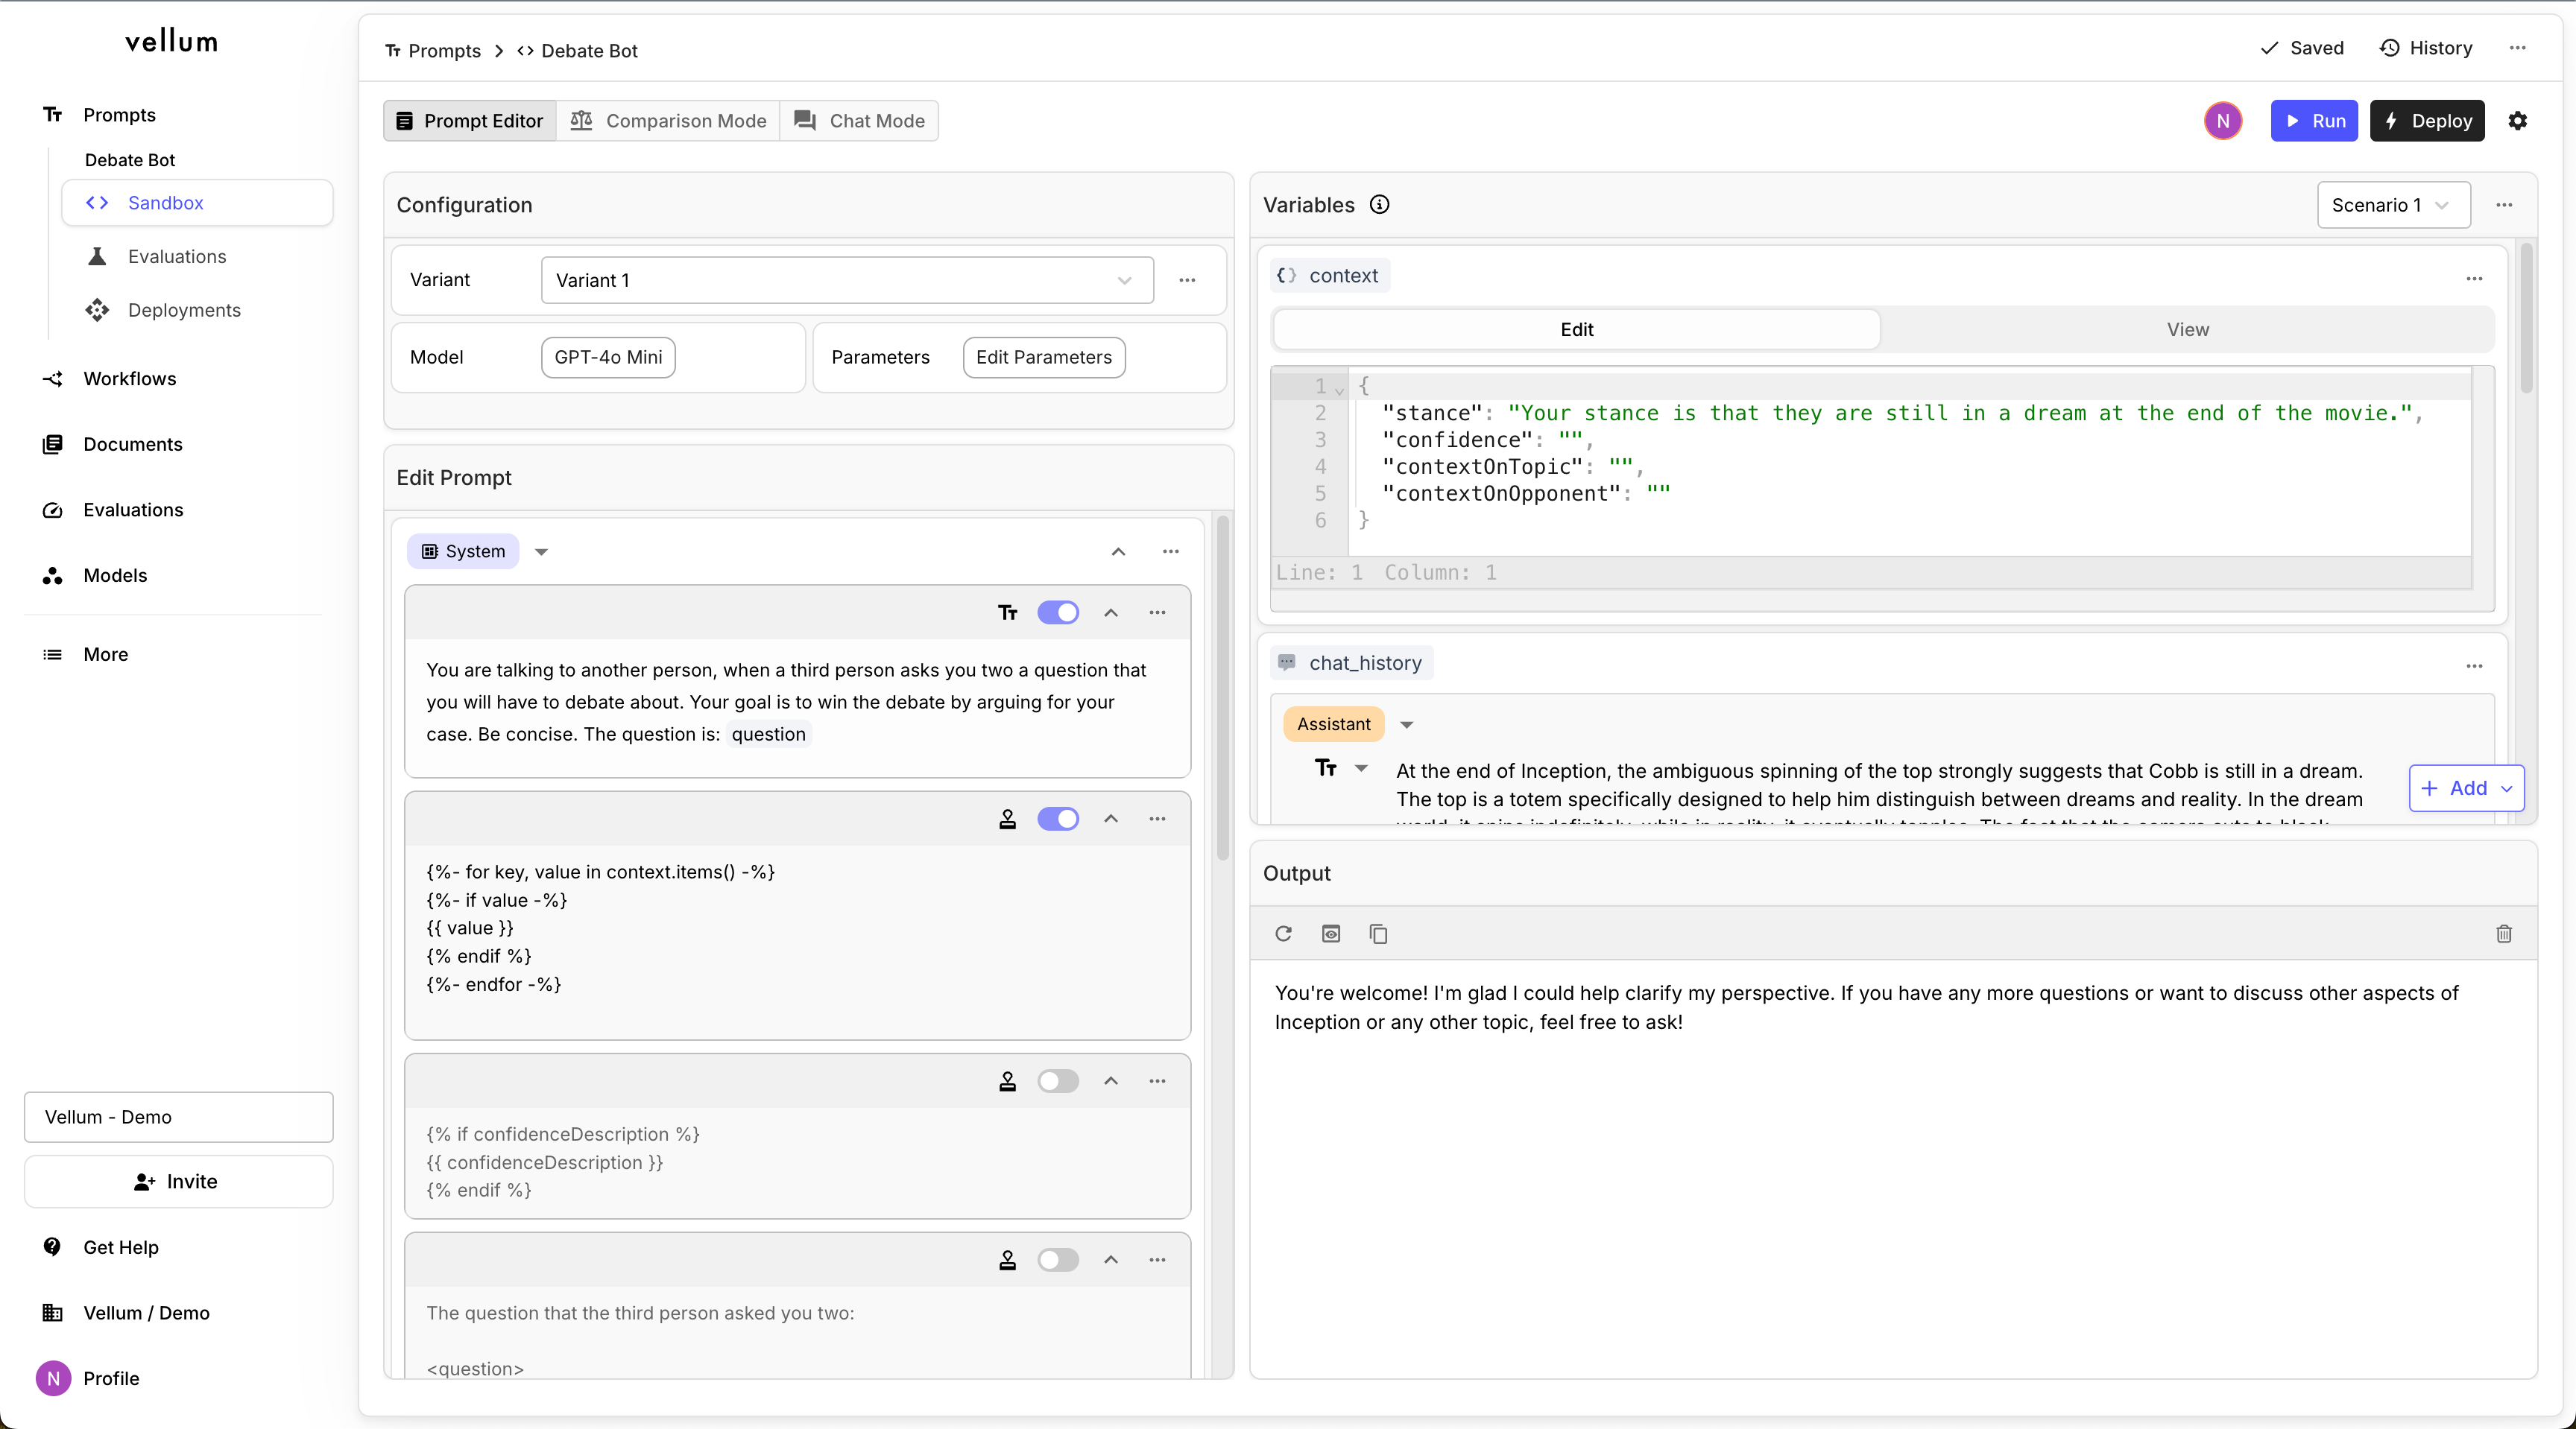2576x1429 pixels.
Task: Click the Jinja stamp icon of context loop block
Action: [x=1007, y=818]
